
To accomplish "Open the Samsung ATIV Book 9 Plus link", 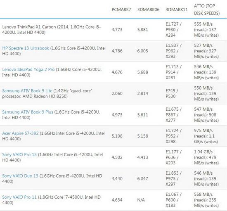I will pyautogui.click(x=28, y=112).
